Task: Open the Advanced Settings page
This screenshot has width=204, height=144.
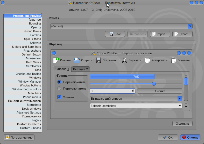Action: (23, 113)
